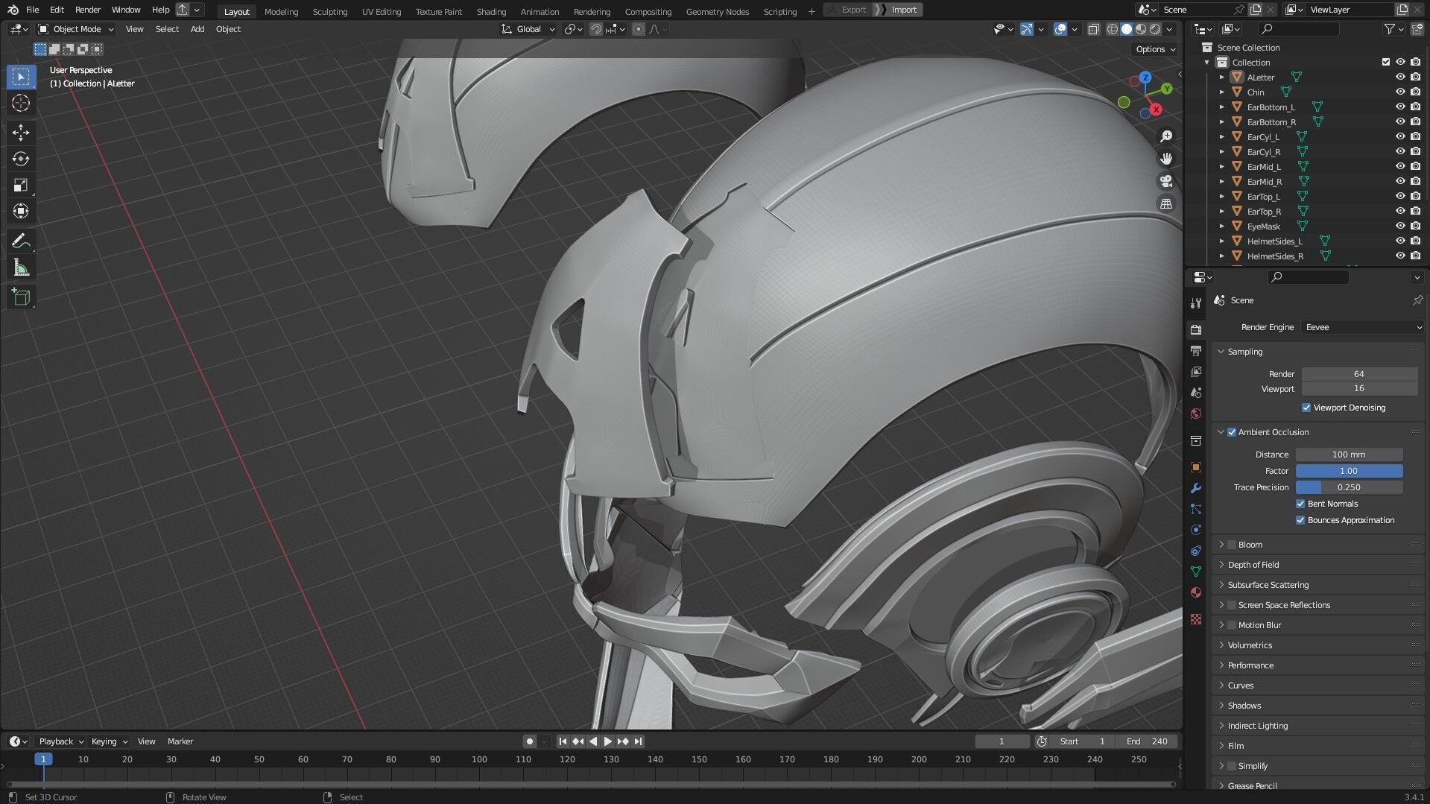
Task: Activate the Transform tool
Action: pyautogui.click(x=21, y=211)
